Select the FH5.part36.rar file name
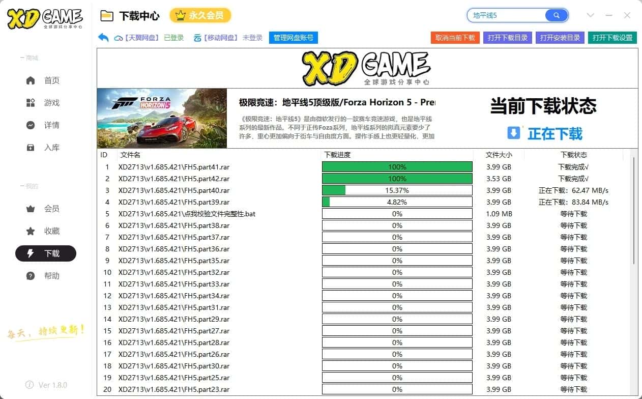642x399 pixels. coord(174,249)
